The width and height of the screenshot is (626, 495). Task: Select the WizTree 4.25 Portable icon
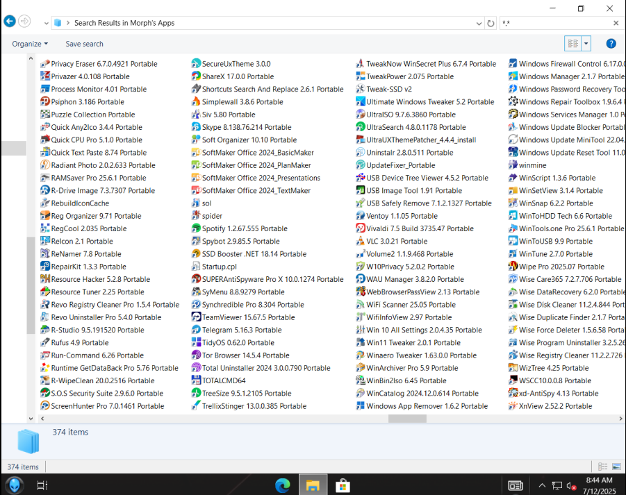click(513, 368)
